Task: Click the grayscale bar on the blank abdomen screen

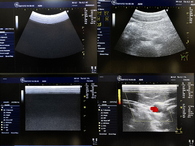Action: click(x=17, y=23)
